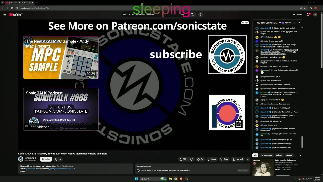The height and width of the screenshot is (182, 323).
Task: Launch File Explorer from the taskbar
Action: [x=170, y=179]
